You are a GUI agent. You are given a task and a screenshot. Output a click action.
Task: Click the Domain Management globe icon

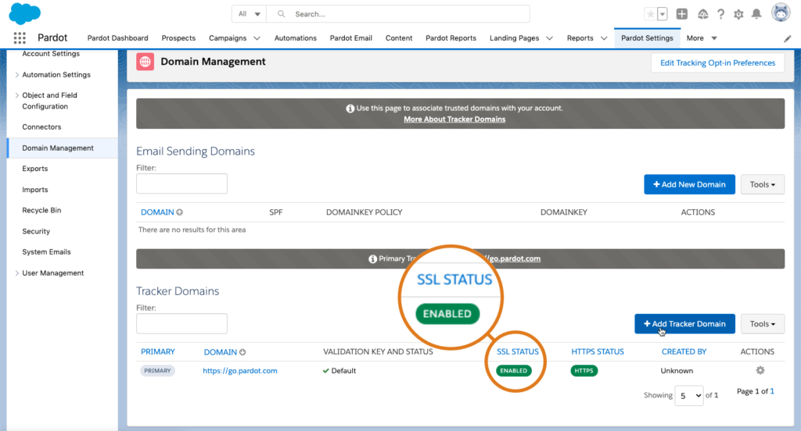145,62
